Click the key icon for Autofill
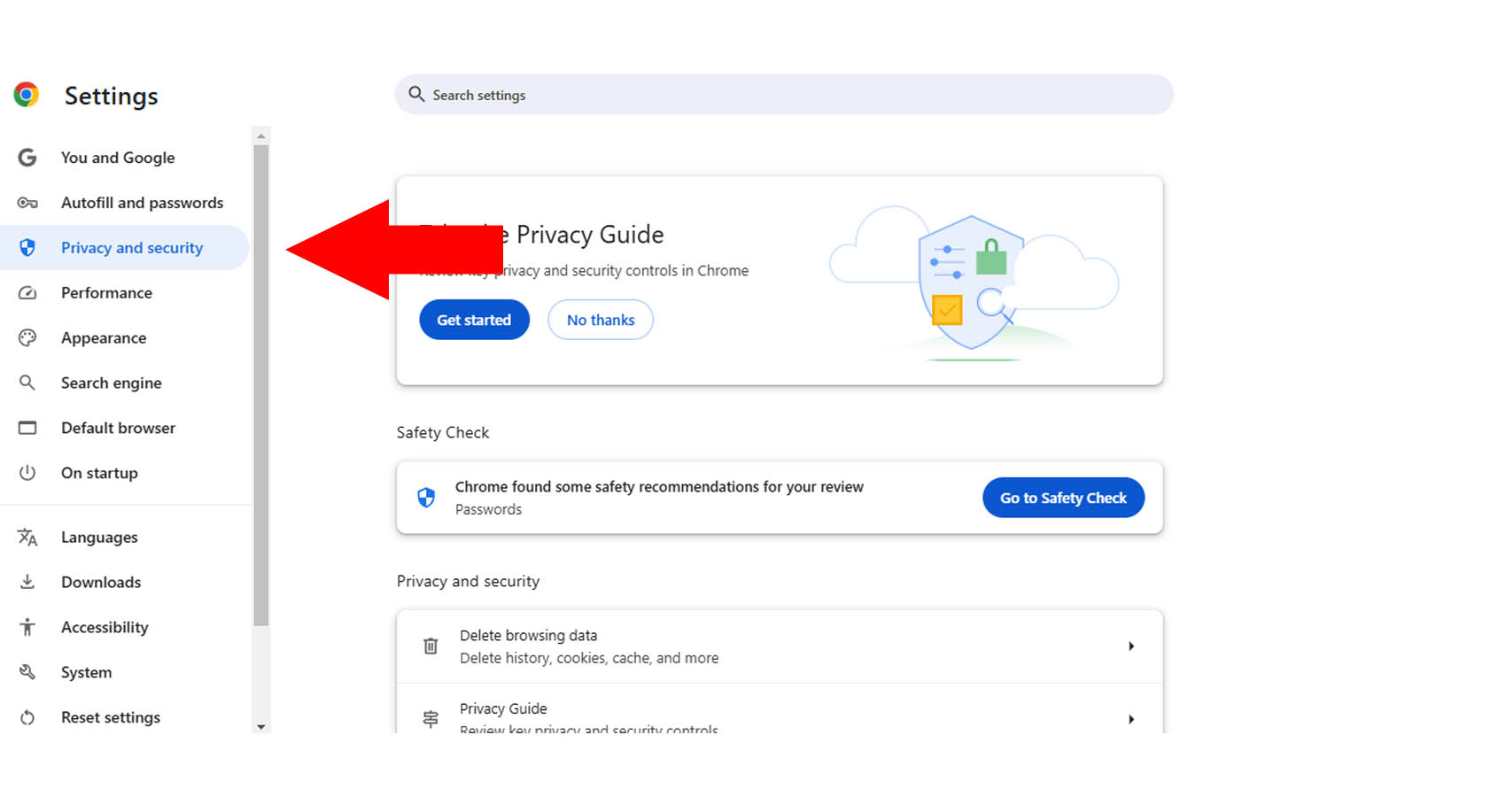 27,203
